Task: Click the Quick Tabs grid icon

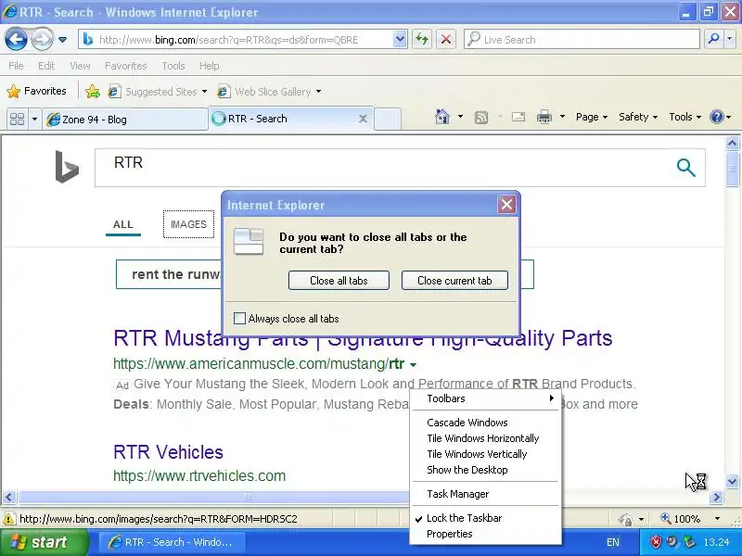Action: tap(17, 119)
